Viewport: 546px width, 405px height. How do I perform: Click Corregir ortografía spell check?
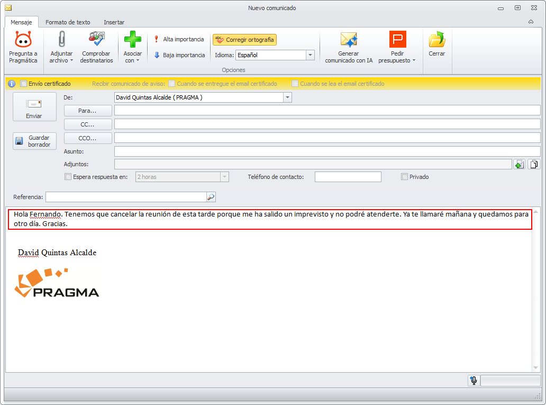245,40
